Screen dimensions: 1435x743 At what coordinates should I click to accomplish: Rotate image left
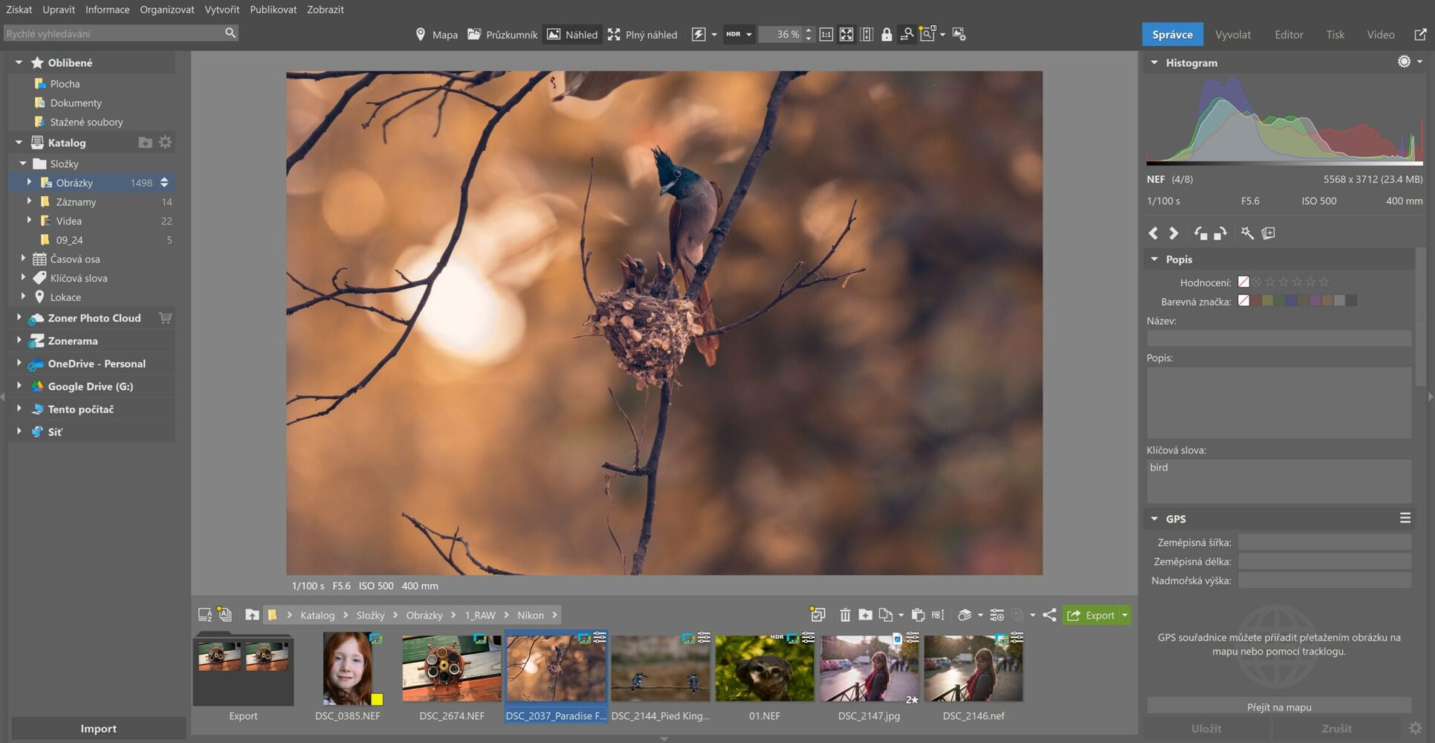(1200, 233)
